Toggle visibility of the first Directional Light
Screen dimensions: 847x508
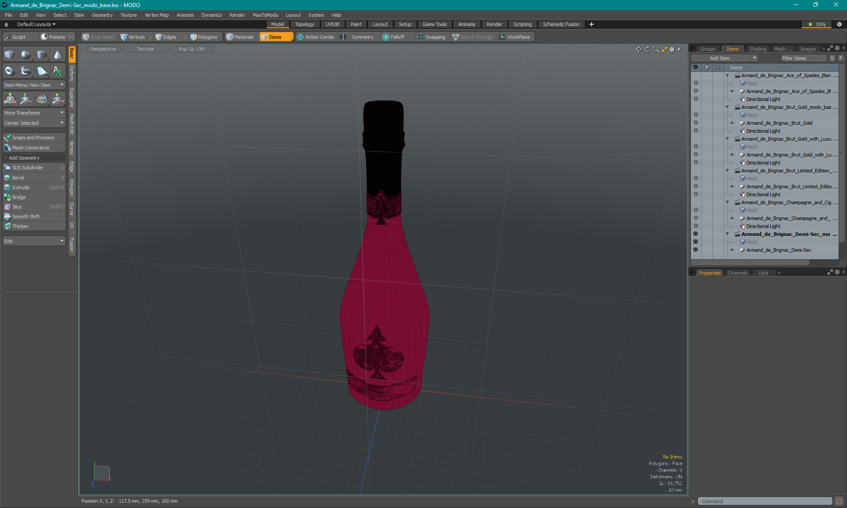[696, 99]
